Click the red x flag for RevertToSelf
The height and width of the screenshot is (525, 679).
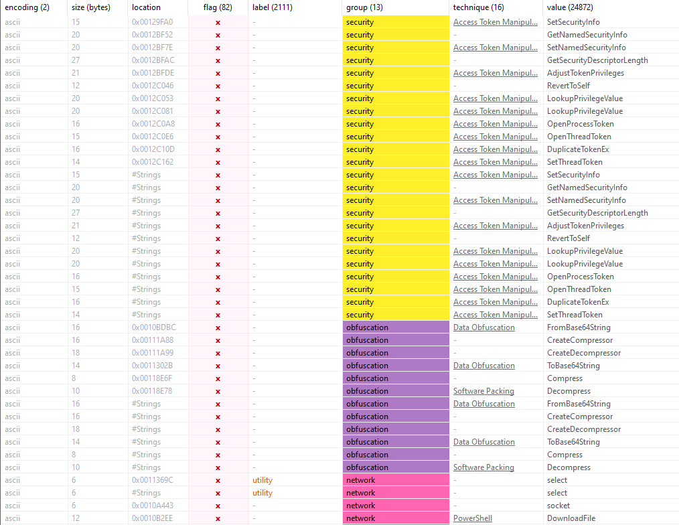pyautogui.click(x=216, y=86)
